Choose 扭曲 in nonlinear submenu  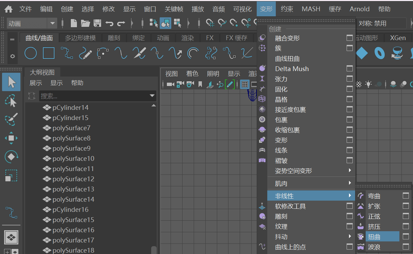(382, 237)
